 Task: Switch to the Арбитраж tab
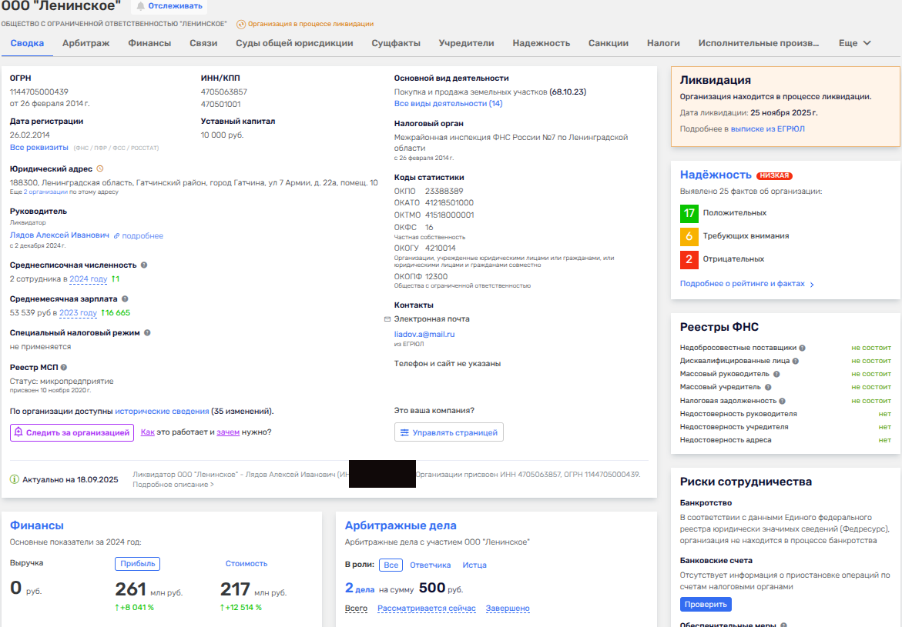click(86, 43)
